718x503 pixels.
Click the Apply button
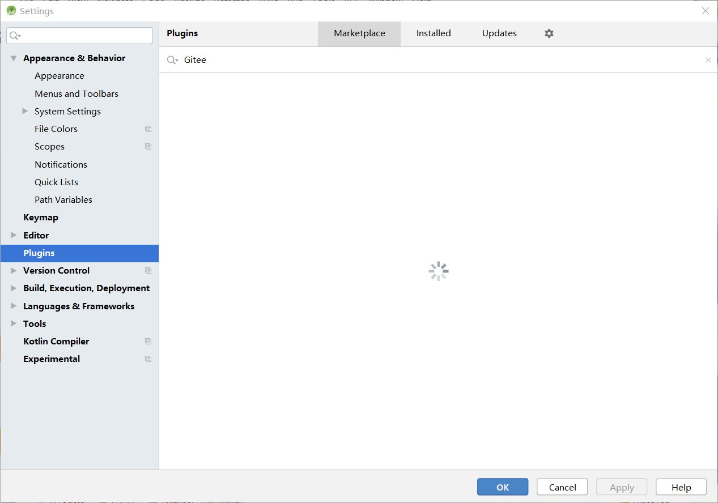[622, 487]
